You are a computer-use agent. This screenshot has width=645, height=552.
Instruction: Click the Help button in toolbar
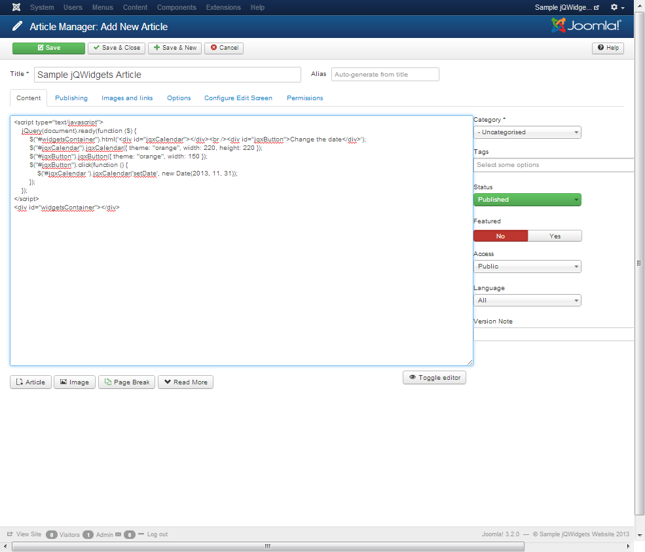(x=608, y=48)
